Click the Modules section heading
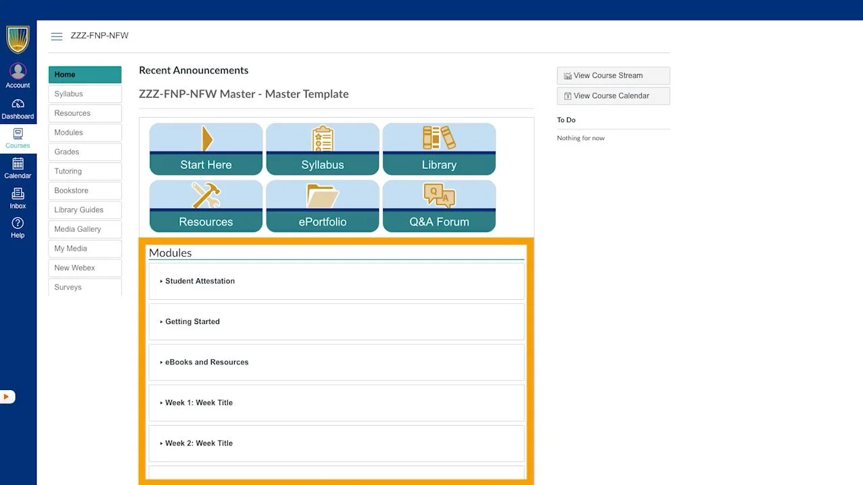Viewport: 863px width, 485px height. (x=170, y=253)
